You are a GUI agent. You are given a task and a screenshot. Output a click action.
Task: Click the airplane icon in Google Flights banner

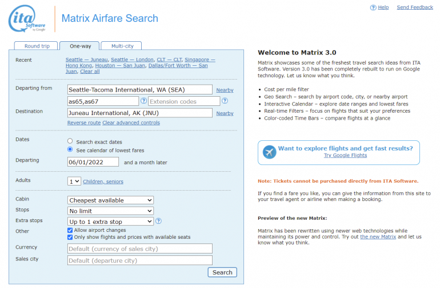pos(269,152)
